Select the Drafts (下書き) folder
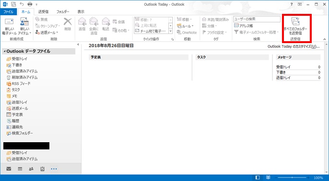 coord(14,65)
